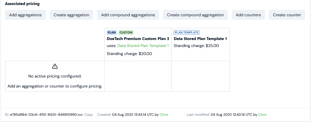
Task: Click the ID value text
Action: 46,114
